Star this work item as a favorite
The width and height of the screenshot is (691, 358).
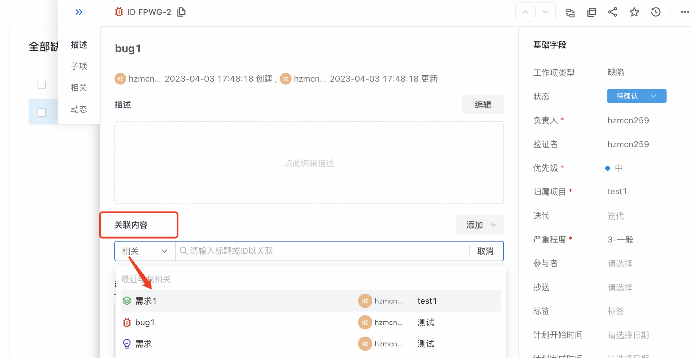634,12
